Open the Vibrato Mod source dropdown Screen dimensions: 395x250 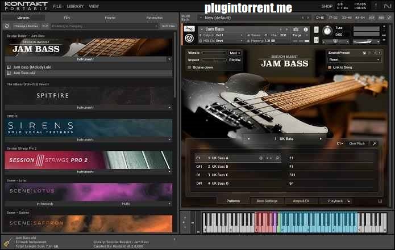(x=235, y=53)
